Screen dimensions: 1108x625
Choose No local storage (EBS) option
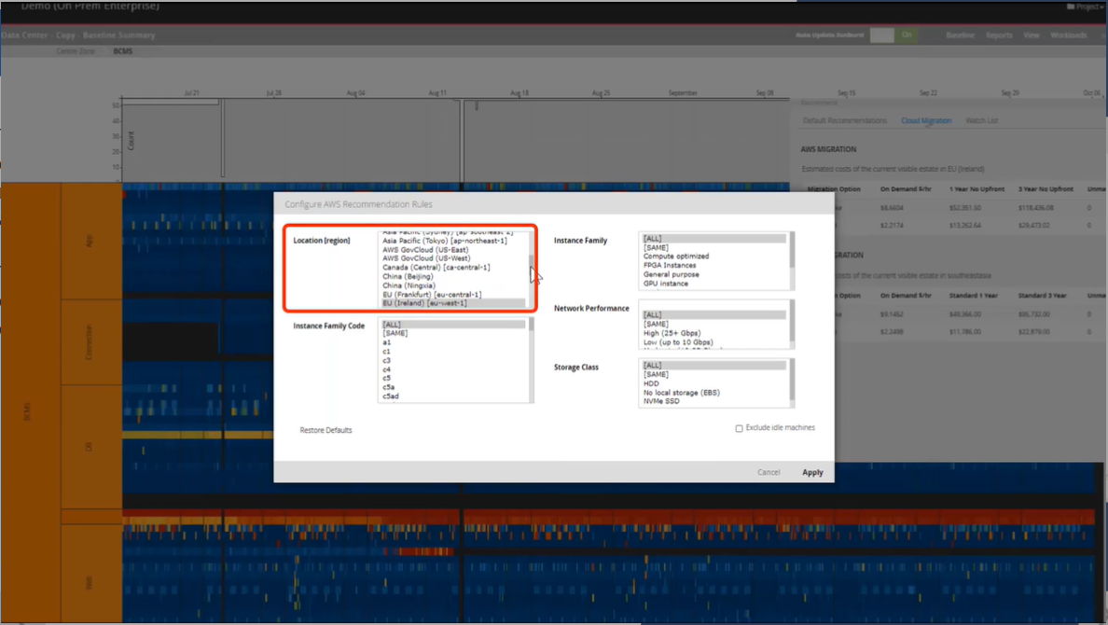[682, 393]
